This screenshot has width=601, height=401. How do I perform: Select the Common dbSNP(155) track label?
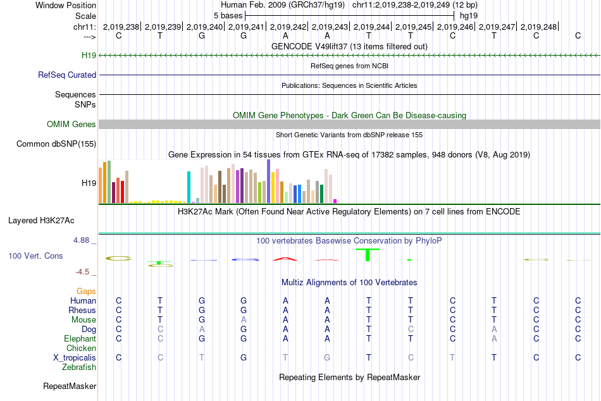[x=56, y=144]
